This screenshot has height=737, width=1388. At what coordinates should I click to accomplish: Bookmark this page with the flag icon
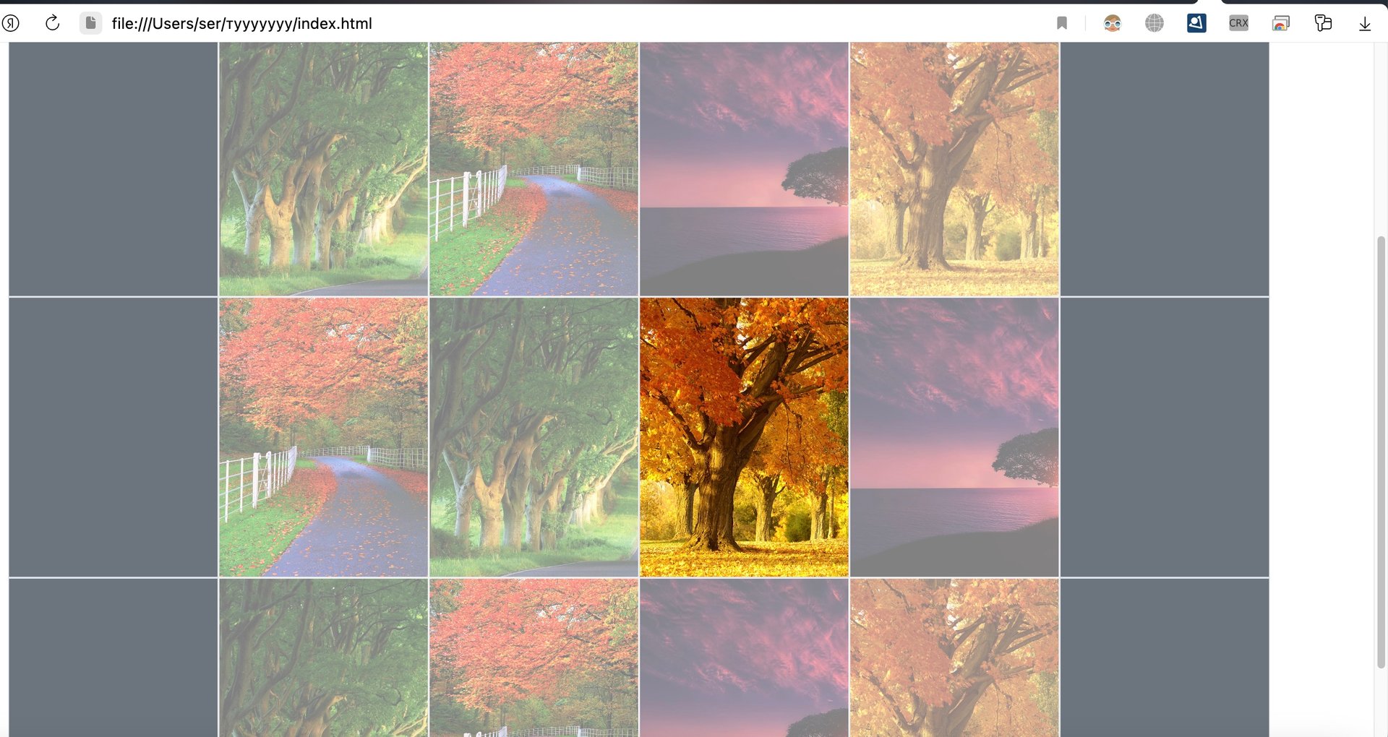pyautogui.click(x=1061, y=23)
